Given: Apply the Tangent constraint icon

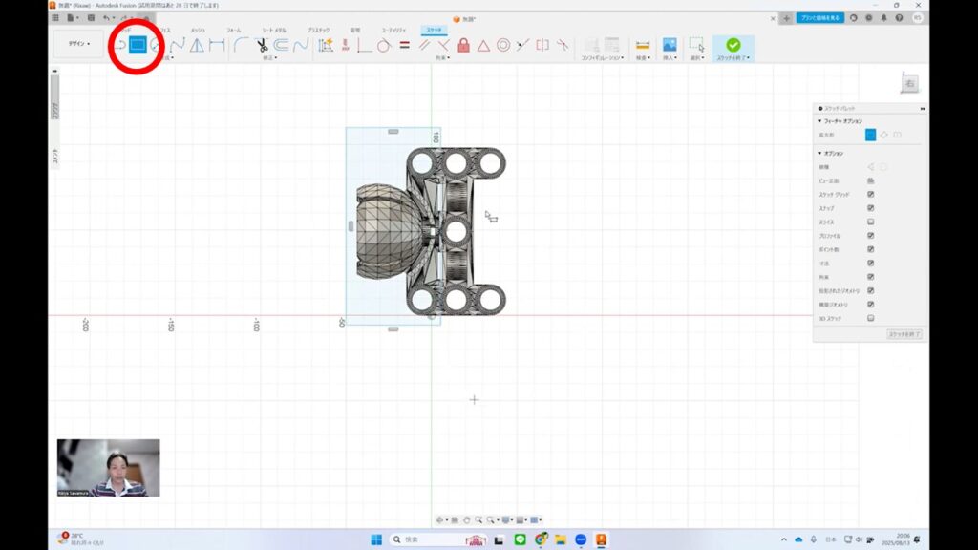Looking at the screenshot, I should [x=384, y=45].
